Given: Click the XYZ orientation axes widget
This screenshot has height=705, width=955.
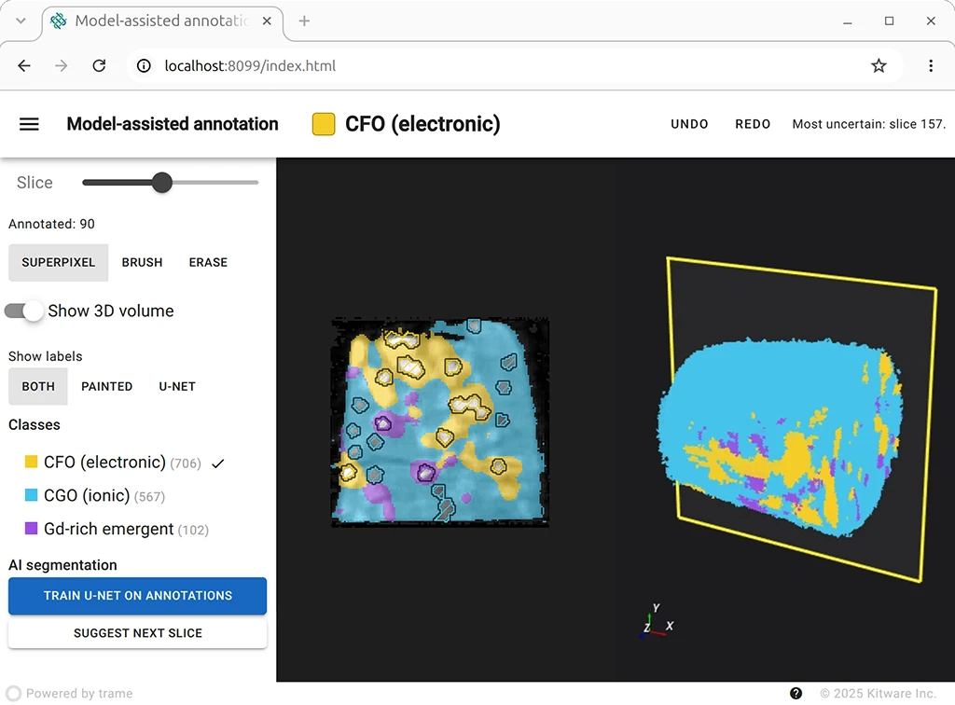Looking at the screenshot, I should tap(657, 622).
